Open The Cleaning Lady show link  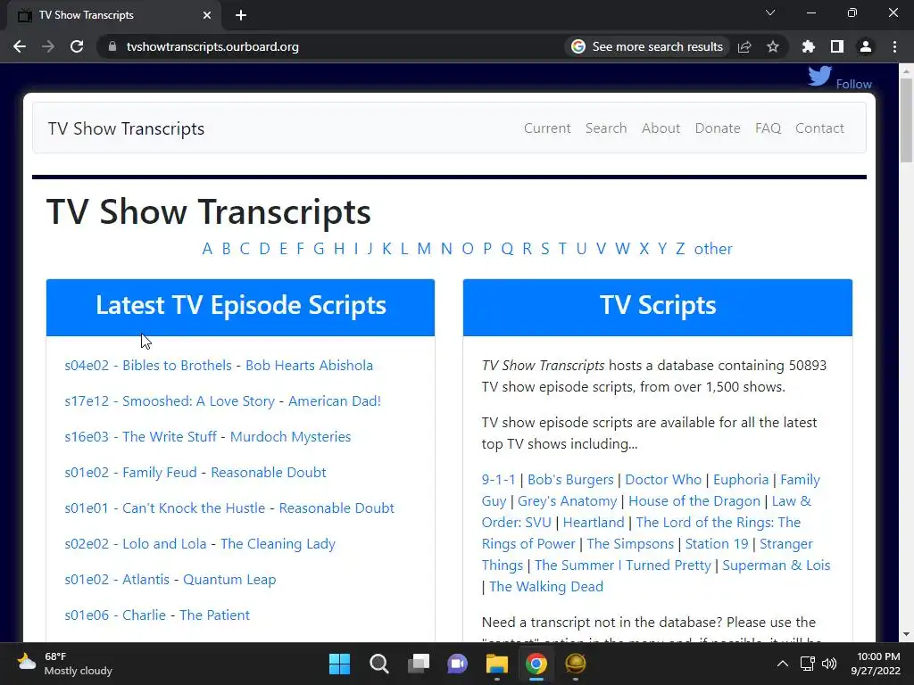tap(278, 543)
